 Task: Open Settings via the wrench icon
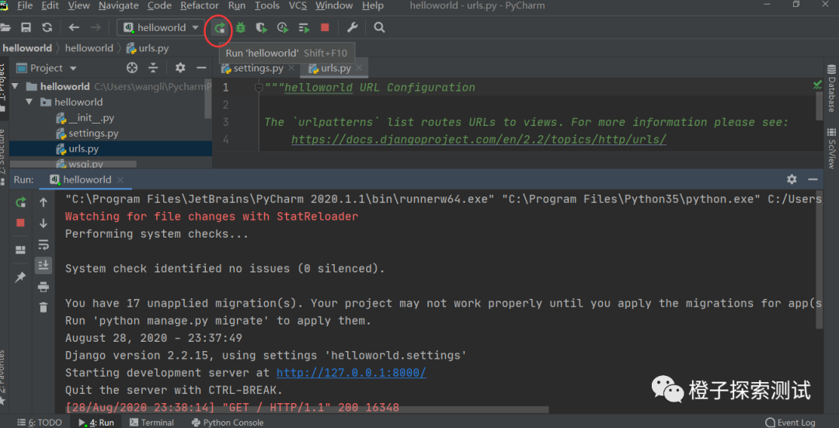click(x=353, y=27)
